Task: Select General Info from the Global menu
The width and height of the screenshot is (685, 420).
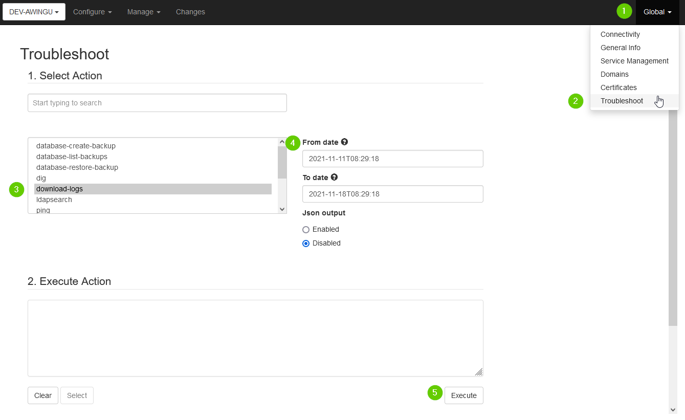Action: point(634,48)
